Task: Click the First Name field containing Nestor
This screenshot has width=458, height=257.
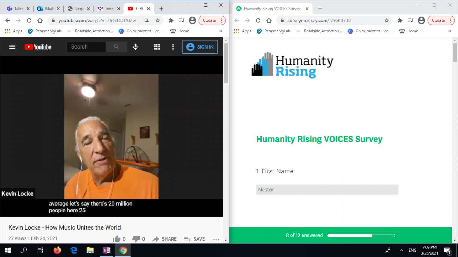Action: click(x=327, y=190)
